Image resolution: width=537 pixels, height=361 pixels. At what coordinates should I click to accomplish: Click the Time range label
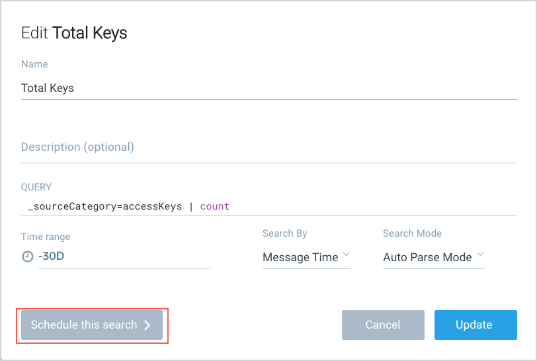[46, 237]
